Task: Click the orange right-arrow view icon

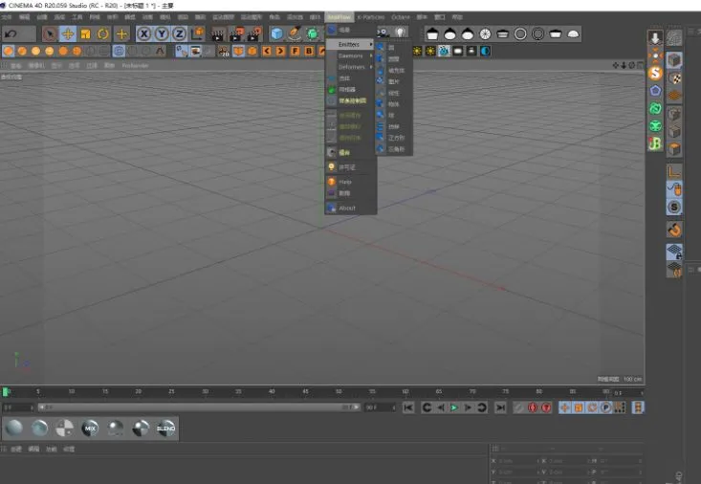Action: click(x=280, y=51)
